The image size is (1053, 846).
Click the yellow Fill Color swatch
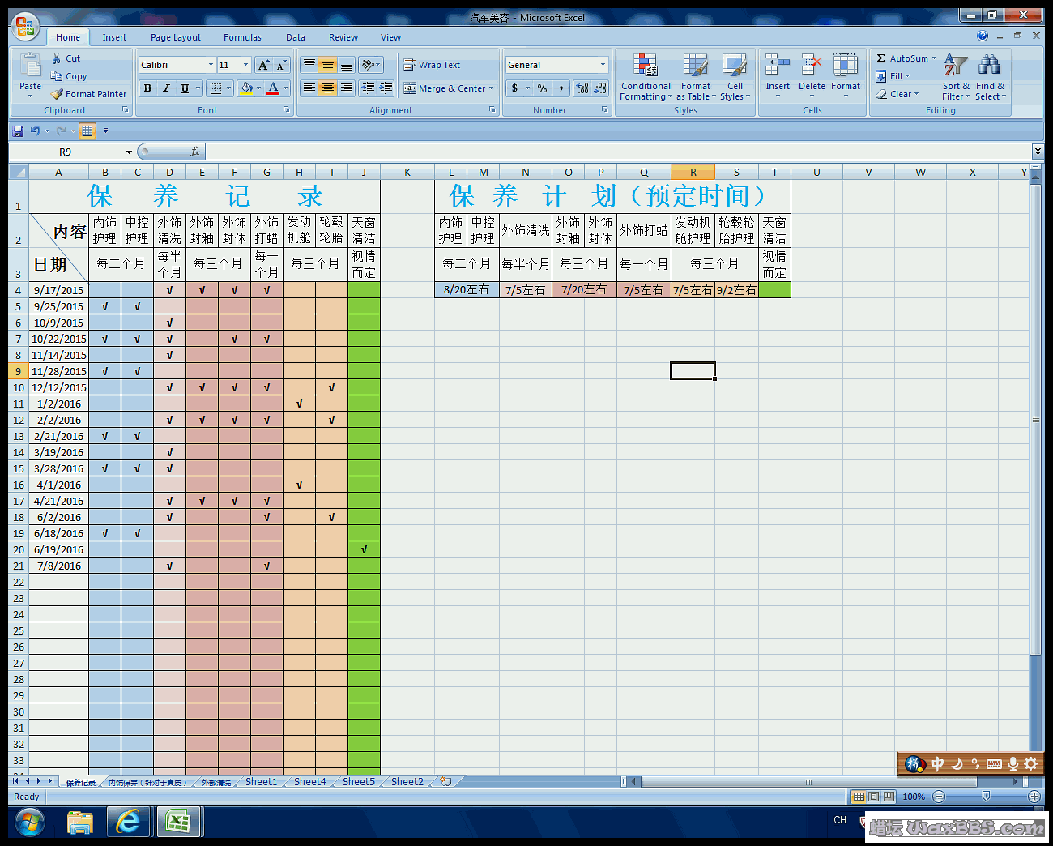click(246, 88)
